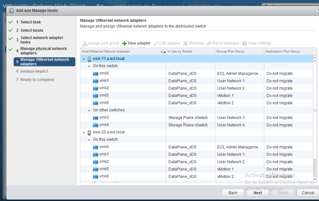This screenshot has height=201, width=319.
Task: Select ECL Admin Manageme... cell under esxi-22
Action: (240, 147)
